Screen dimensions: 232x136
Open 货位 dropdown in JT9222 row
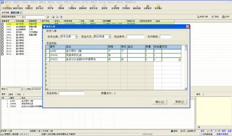180,60
